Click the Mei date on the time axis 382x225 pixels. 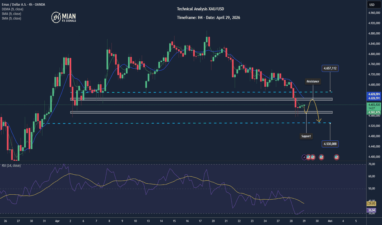(330, 221)
